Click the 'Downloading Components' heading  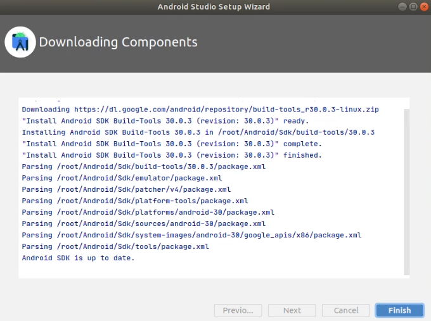point(118,42)
